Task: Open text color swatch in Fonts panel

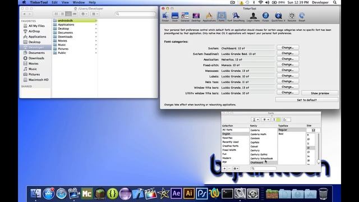Action: 276,120
